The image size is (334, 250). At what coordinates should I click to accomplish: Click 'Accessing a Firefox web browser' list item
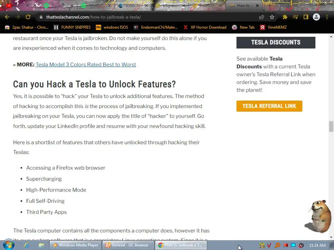click(x=66, y=168)
